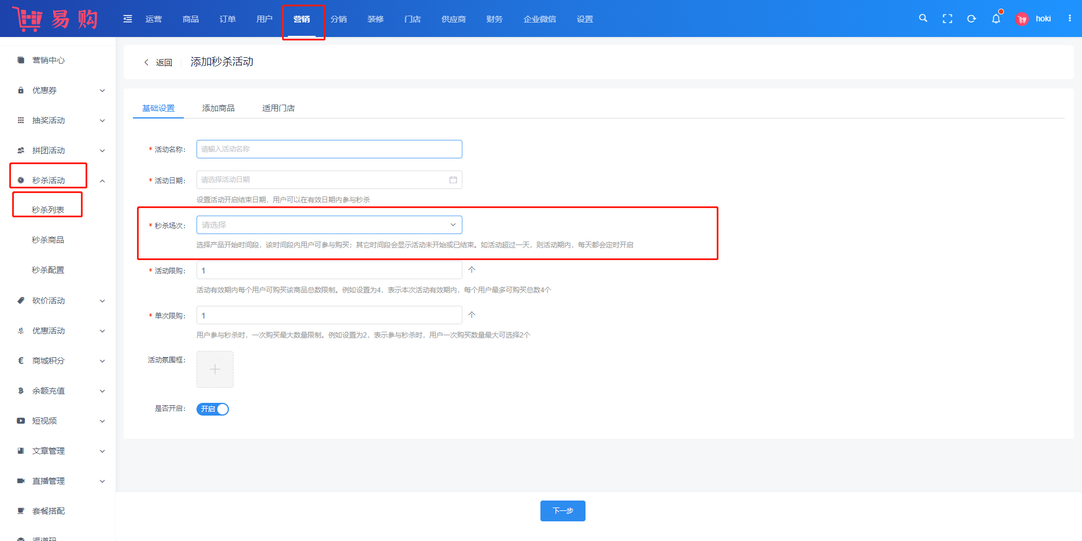Image resolution: width=1082 pixels, height=541 pixels.
Task: Switch to the 添加商品 tab
Action: click(218, 108)
